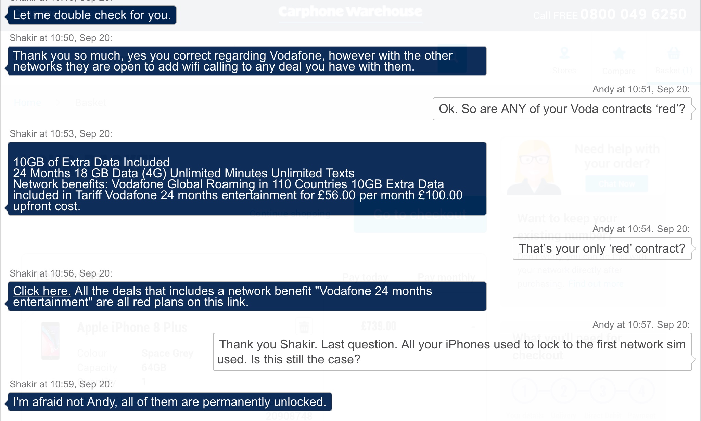701x421 pixels.
Task: Click the Carphone Warehouse logo
Action: pos(350,12)
